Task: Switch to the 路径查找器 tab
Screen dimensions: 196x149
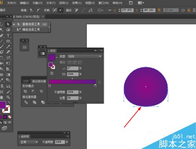Action: 39,81
